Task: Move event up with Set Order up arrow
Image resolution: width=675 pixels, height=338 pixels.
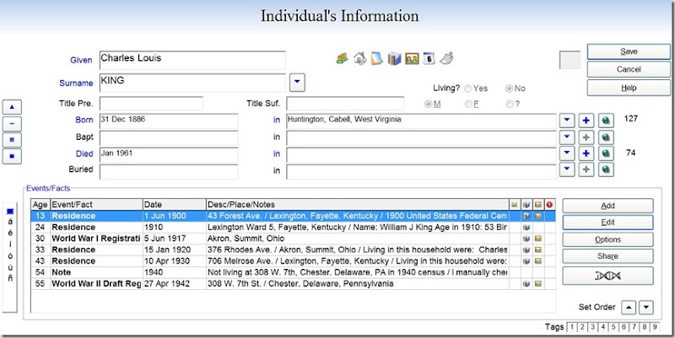Action: pyautogui.click(x=629, y=308)
